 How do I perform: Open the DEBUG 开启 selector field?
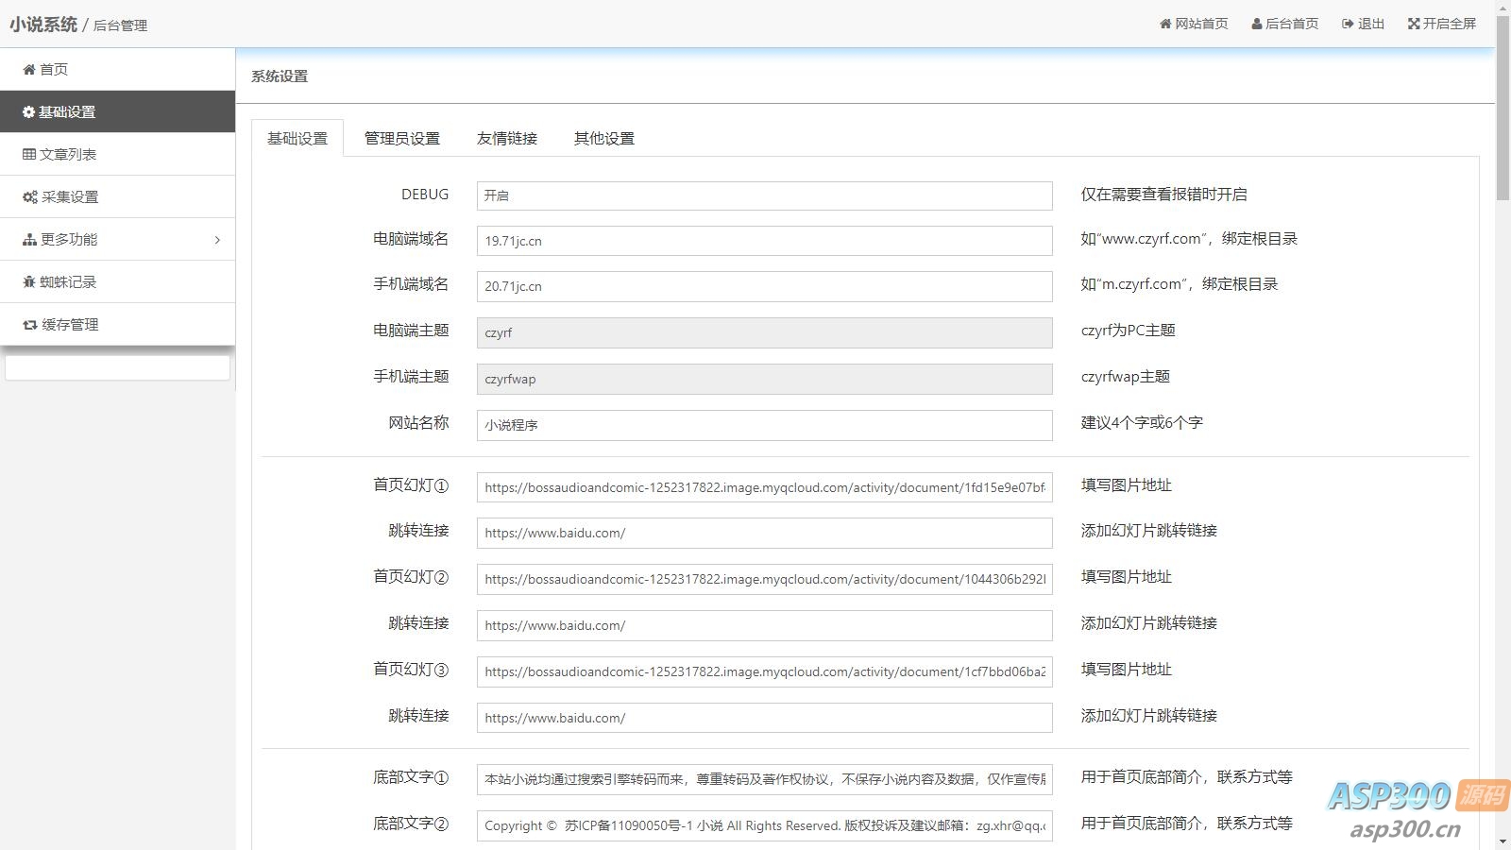click(764, 195)
